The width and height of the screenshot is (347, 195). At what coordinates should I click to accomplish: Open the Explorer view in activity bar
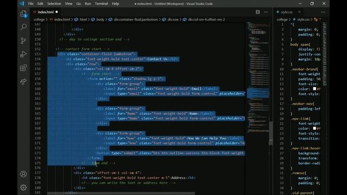23,14
